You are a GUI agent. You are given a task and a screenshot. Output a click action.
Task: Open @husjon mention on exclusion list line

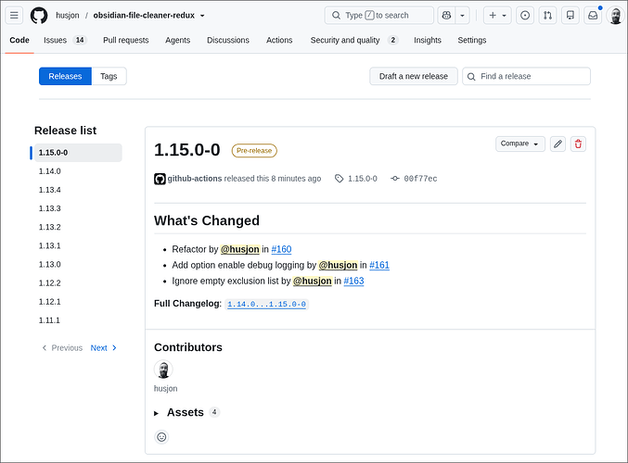[313, 282]
